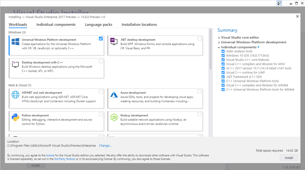
Task: Click the Change... location link
Action: (105, 146)
